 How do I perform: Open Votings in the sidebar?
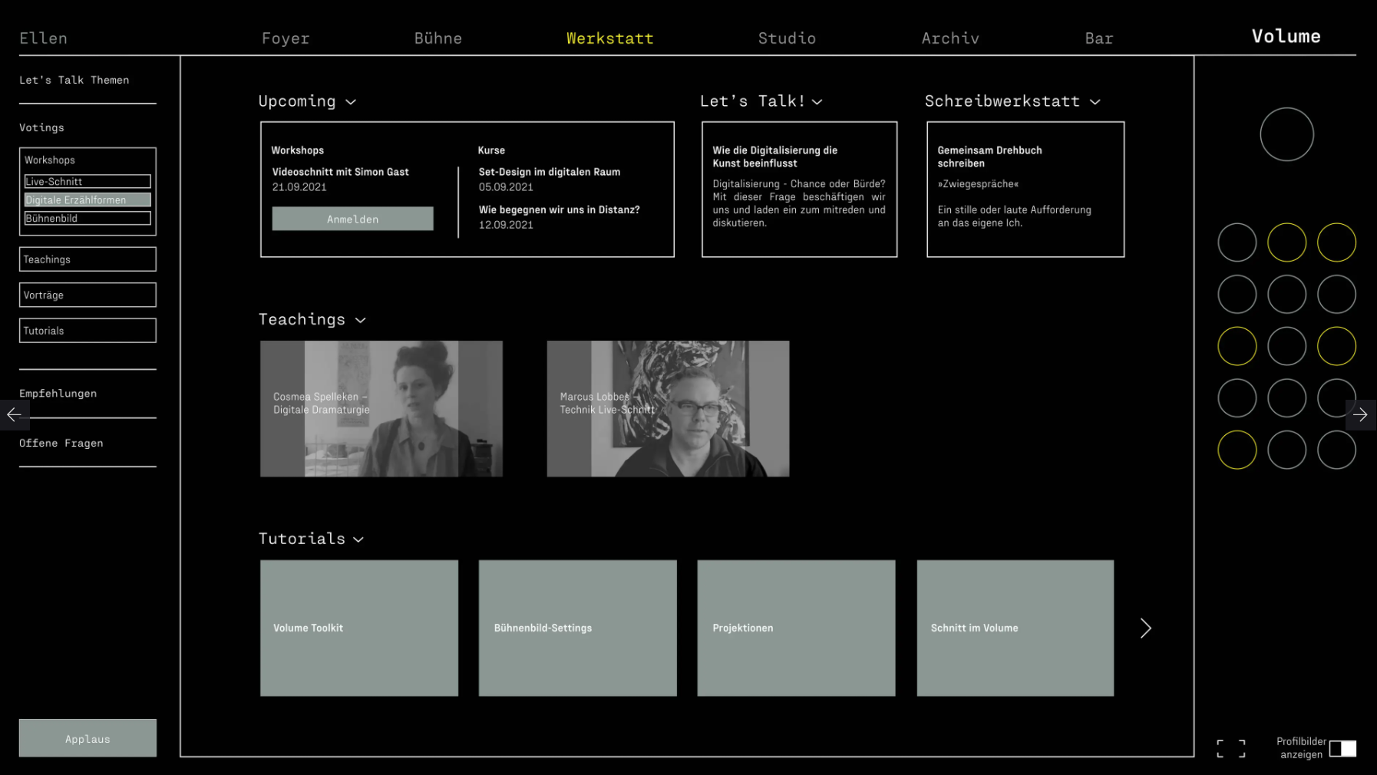tap(41, 127)
